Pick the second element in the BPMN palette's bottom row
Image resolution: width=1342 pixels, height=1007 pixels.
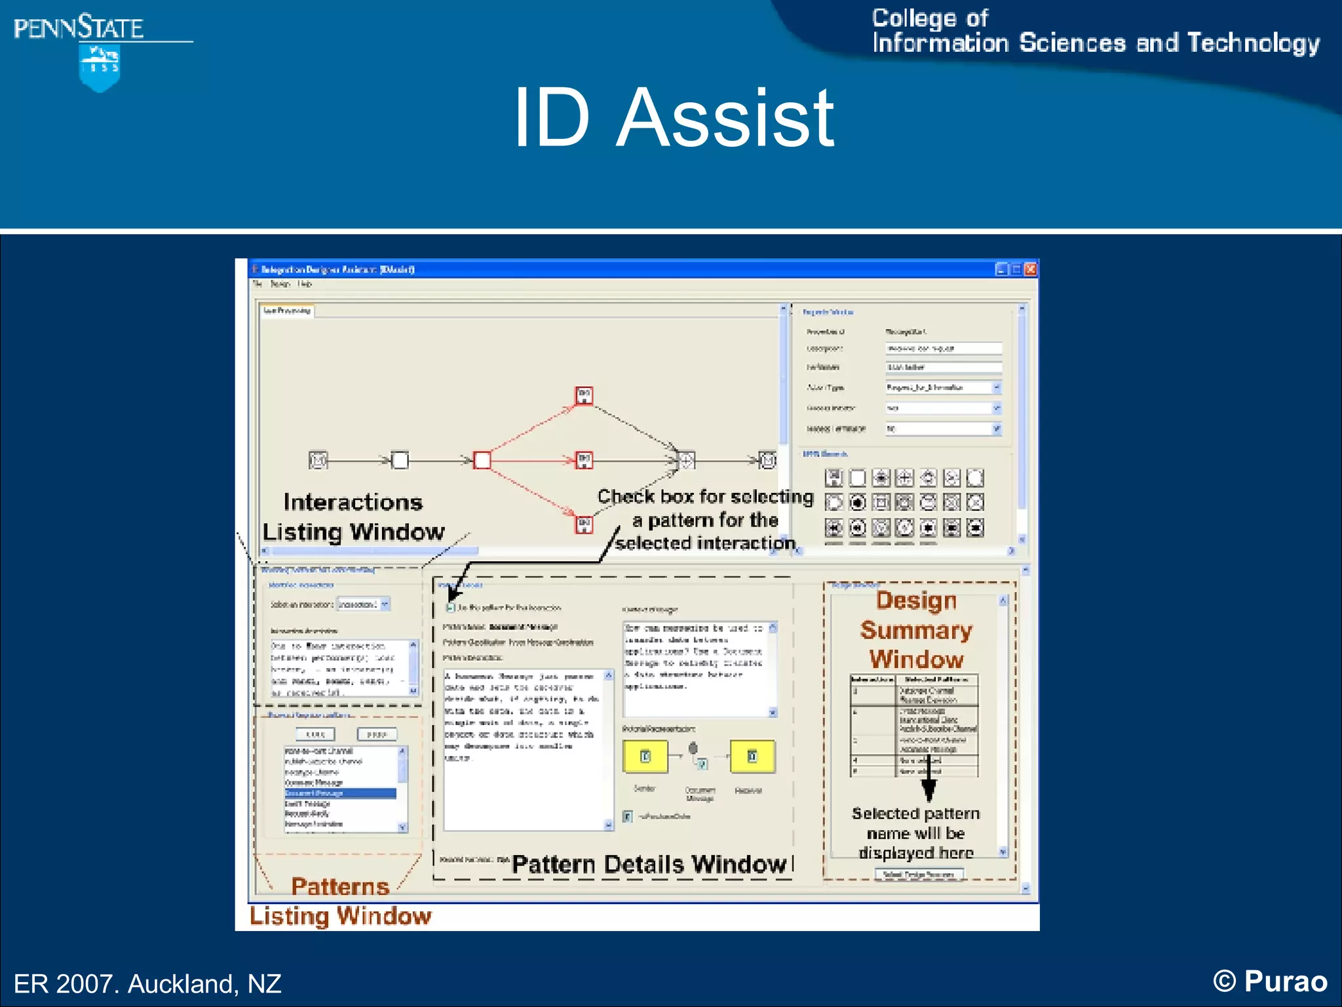(857, 528)
